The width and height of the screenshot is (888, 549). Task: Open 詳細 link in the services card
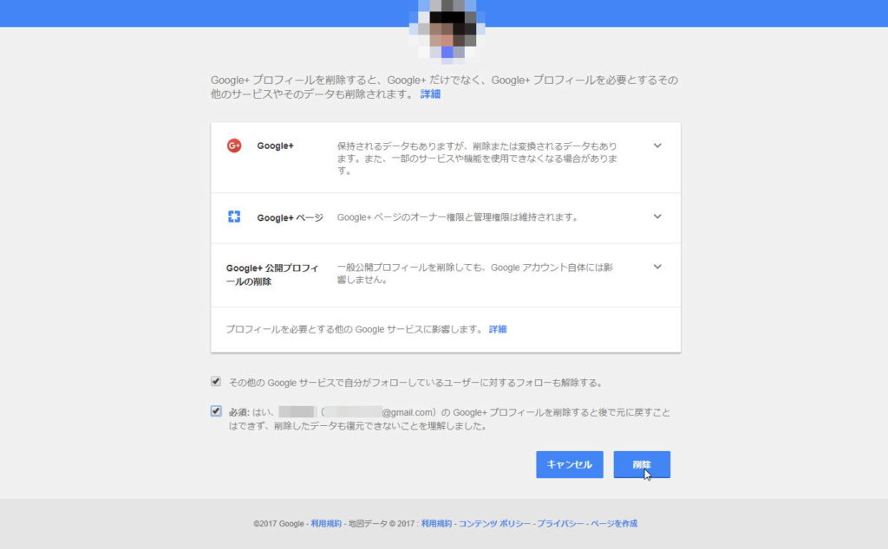click(498, 329)
